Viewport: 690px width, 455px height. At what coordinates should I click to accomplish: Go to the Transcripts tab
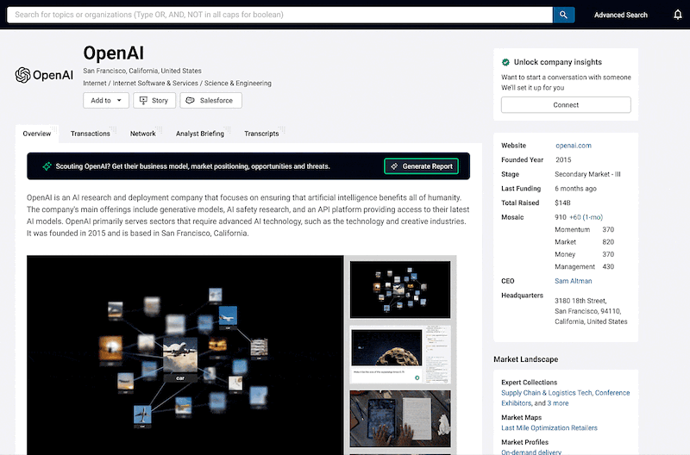coord(261,134)
